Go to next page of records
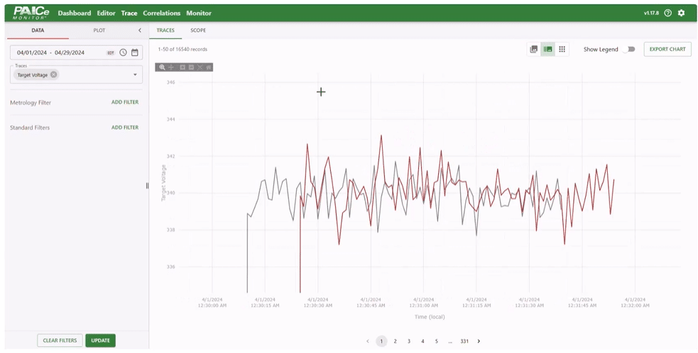This screenshot has height=353, width=698. (479, 341)
